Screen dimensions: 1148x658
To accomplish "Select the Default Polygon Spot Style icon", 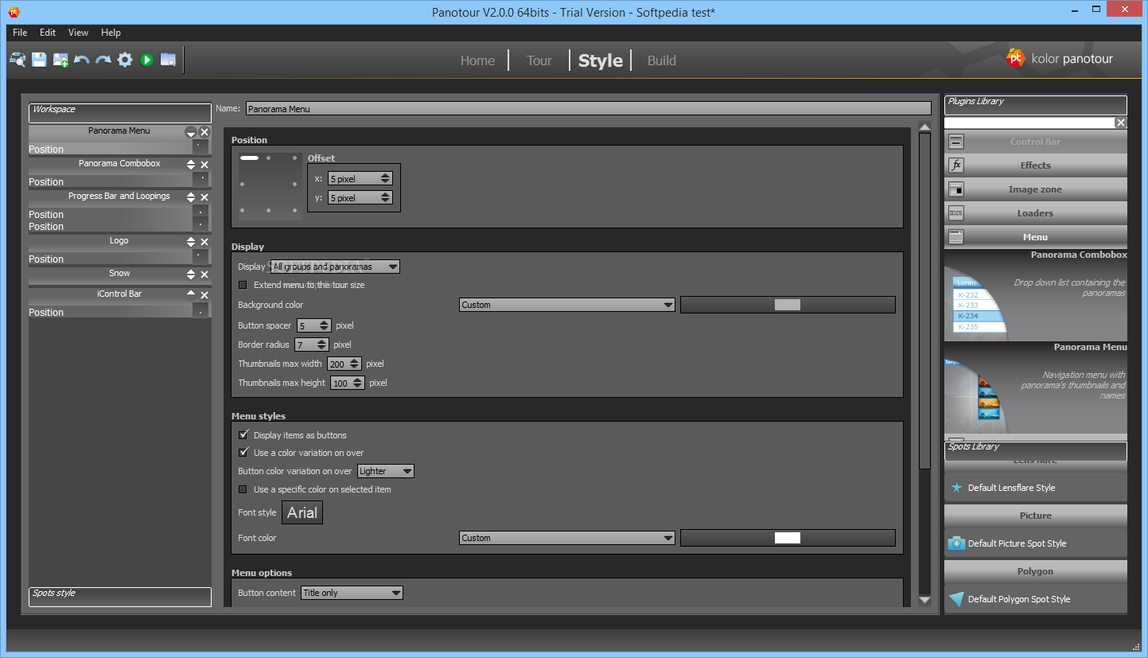I will [956, 599].
